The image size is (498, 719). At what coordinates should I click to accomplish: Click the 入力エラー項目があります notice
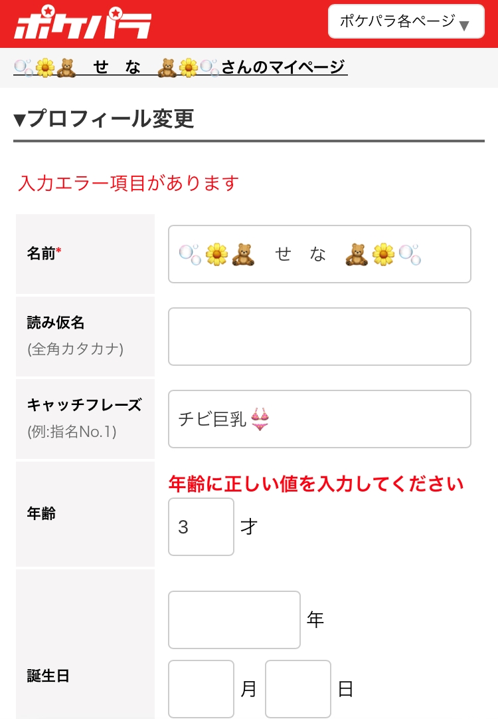(x=128, y=183)
